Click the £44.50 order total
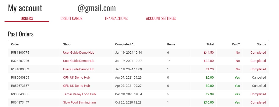 (x=209, y=53)
